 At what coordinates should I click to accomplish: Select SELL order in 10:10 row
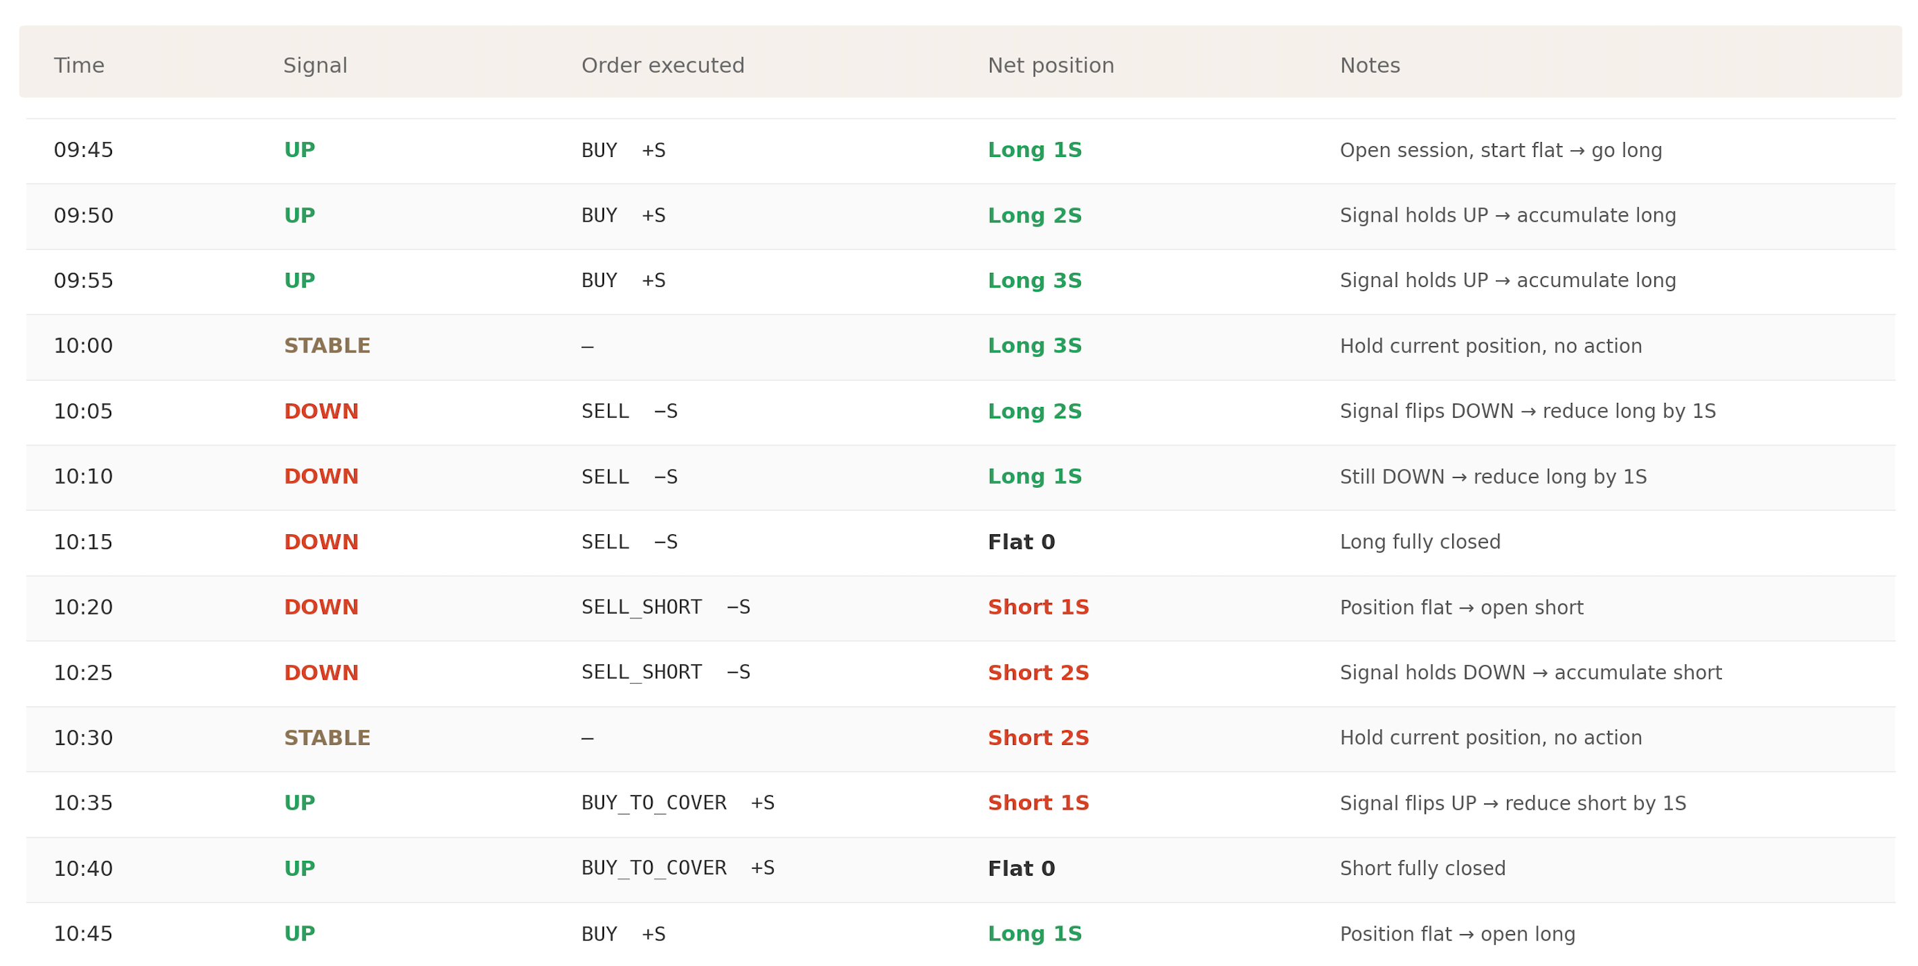(605, 477)
